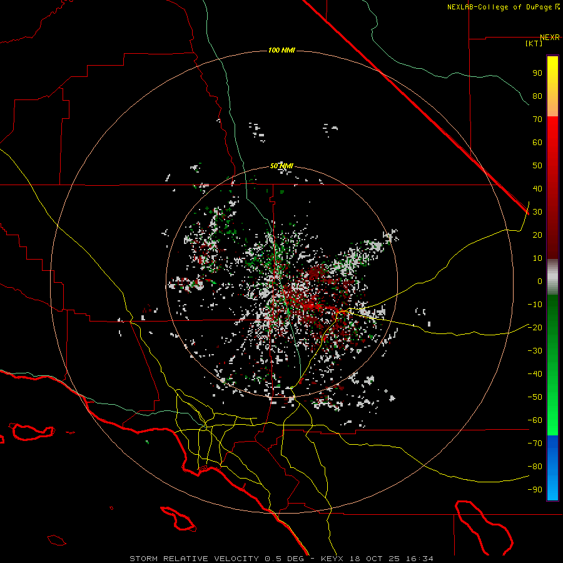This screenshot has height=563, width=563.
Task: Select the -60 scale value
Action: point(535,420)
